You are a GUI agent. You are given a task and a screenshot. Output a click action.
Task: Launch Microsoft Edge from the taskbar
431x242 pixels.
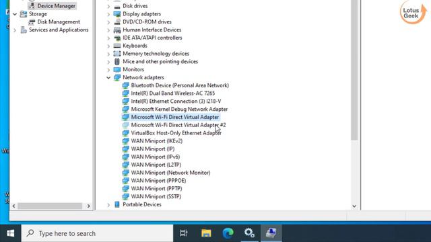point(228,233)
